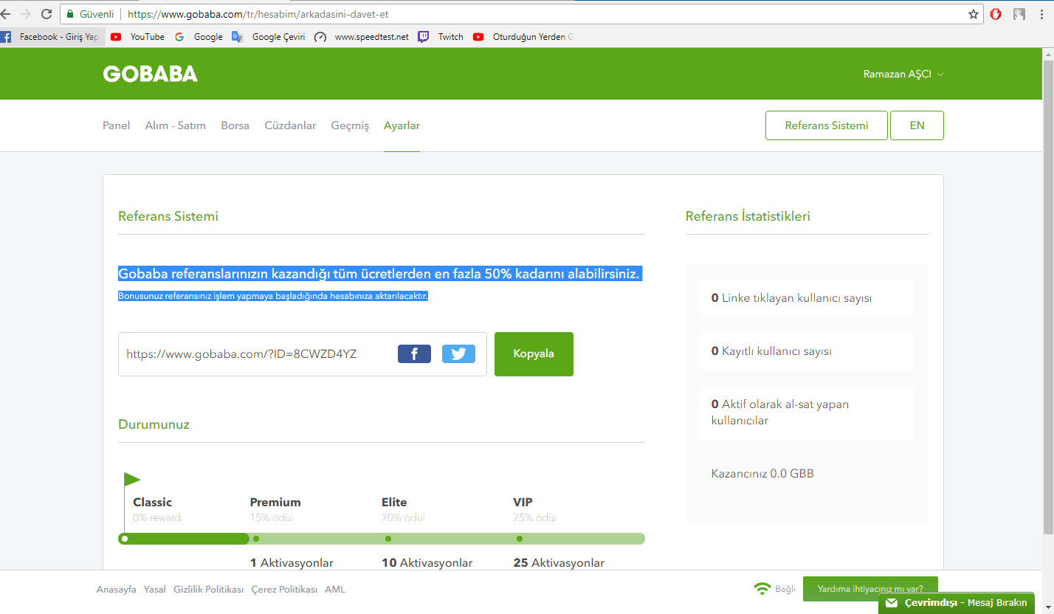
Task: Reload the page with refresh icon
Action: point(46,14)
